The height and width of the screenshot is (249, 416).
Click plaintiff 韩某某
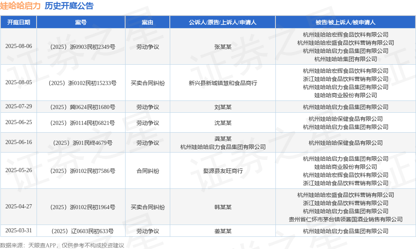pos(223,207)
